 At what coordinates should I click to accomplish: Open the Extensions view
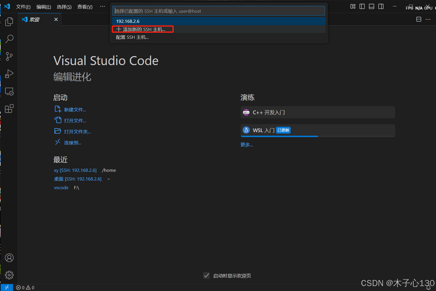click(9, 108)
